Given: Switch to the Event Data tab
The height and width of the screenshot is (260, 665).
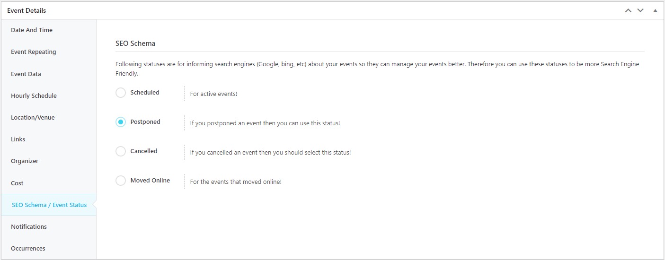Looking at the screenshot, I should click(49, 74).
